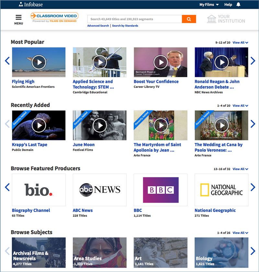Click the "NBC News Archives" producer text

point(209,92)
